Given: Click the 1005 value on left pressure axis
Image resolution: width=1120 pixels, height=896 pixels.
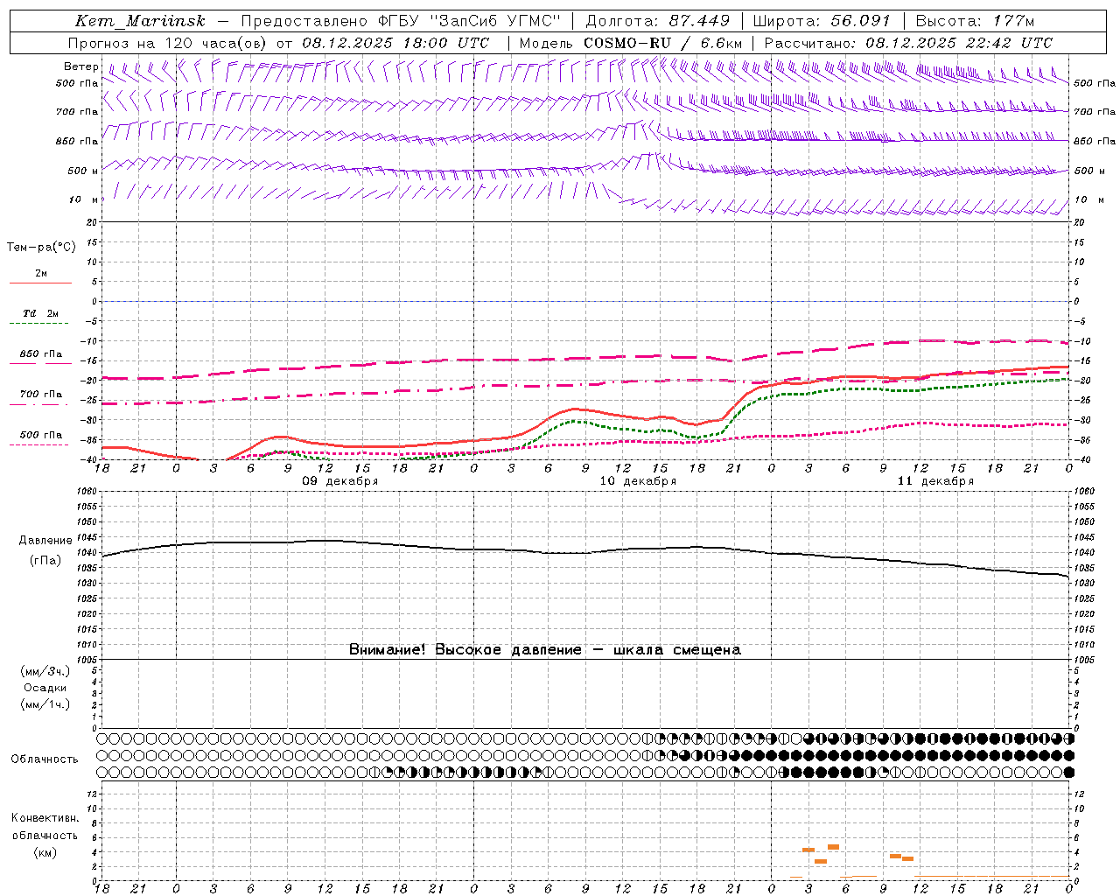Looking at the screenshot, I should [x=87, y=659].
